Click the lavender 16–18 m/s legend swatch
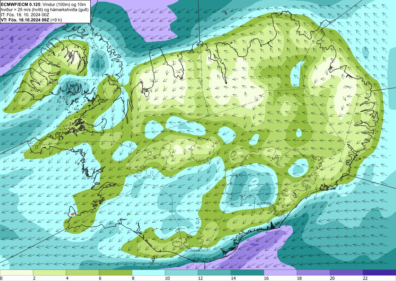 (280, 272)
